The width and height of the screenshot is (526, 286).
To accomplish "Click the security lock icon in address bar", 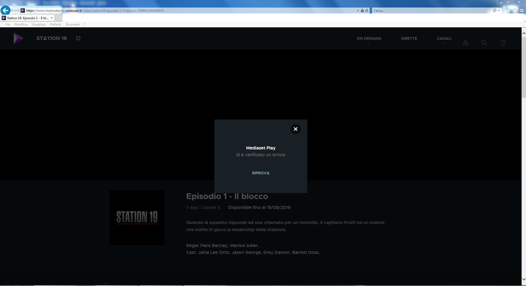I will tap(362, 11).
